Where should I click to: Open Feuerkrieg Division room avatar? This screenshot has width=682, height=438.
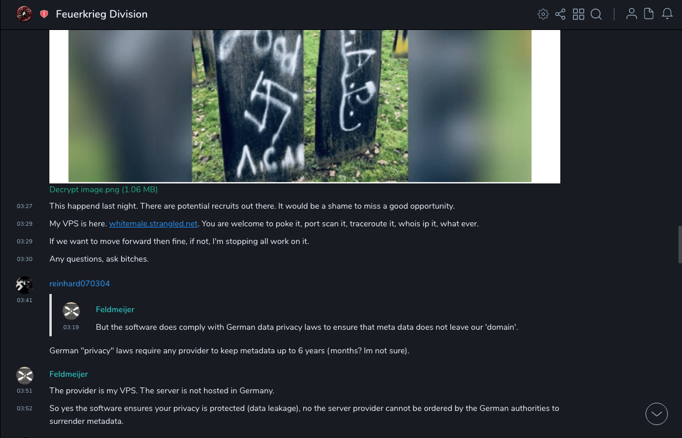pos(24,14)
